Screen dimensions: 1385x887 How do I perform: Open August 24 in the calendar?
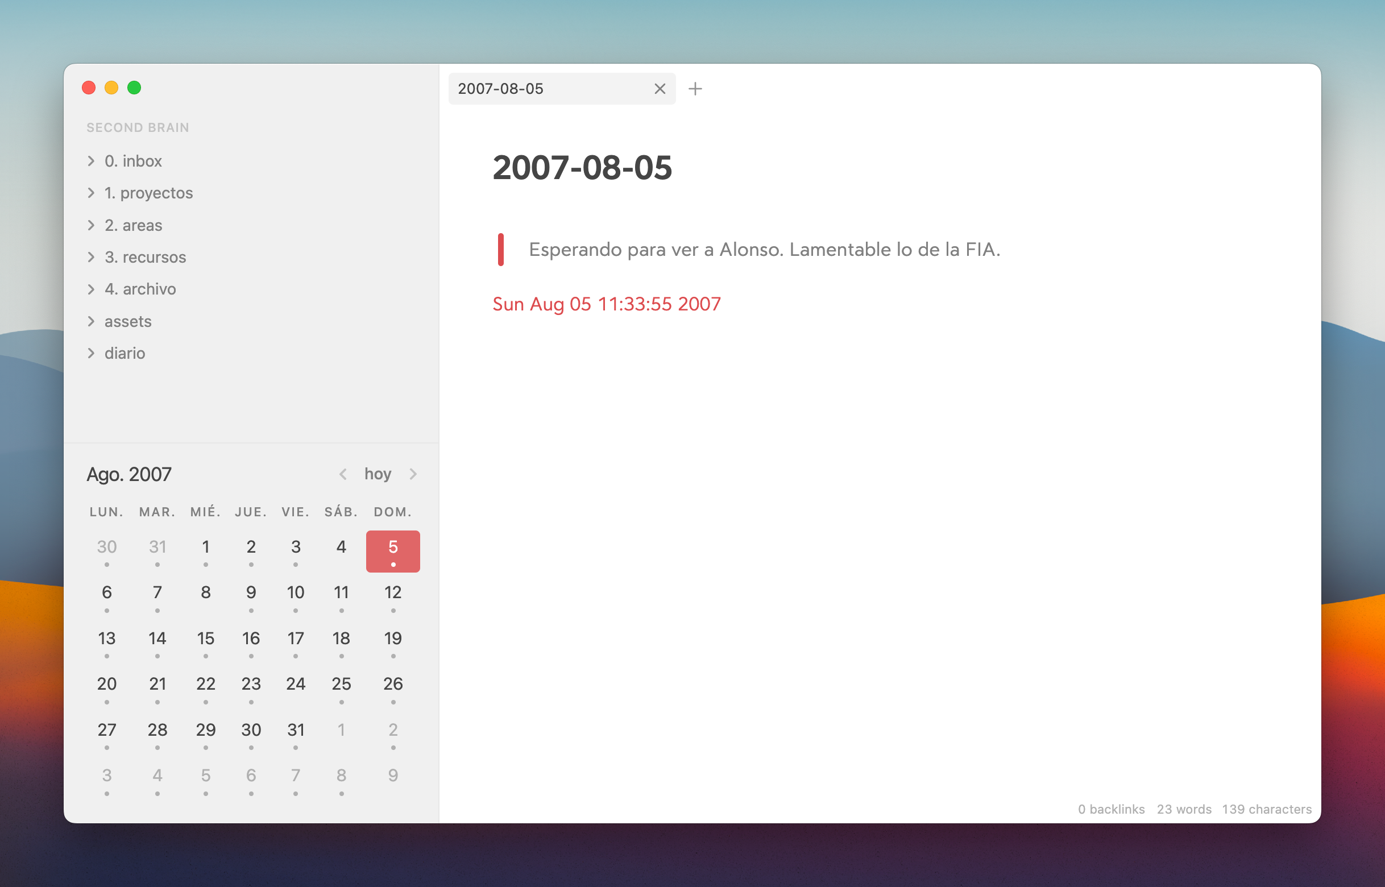[x=296, y=684]
